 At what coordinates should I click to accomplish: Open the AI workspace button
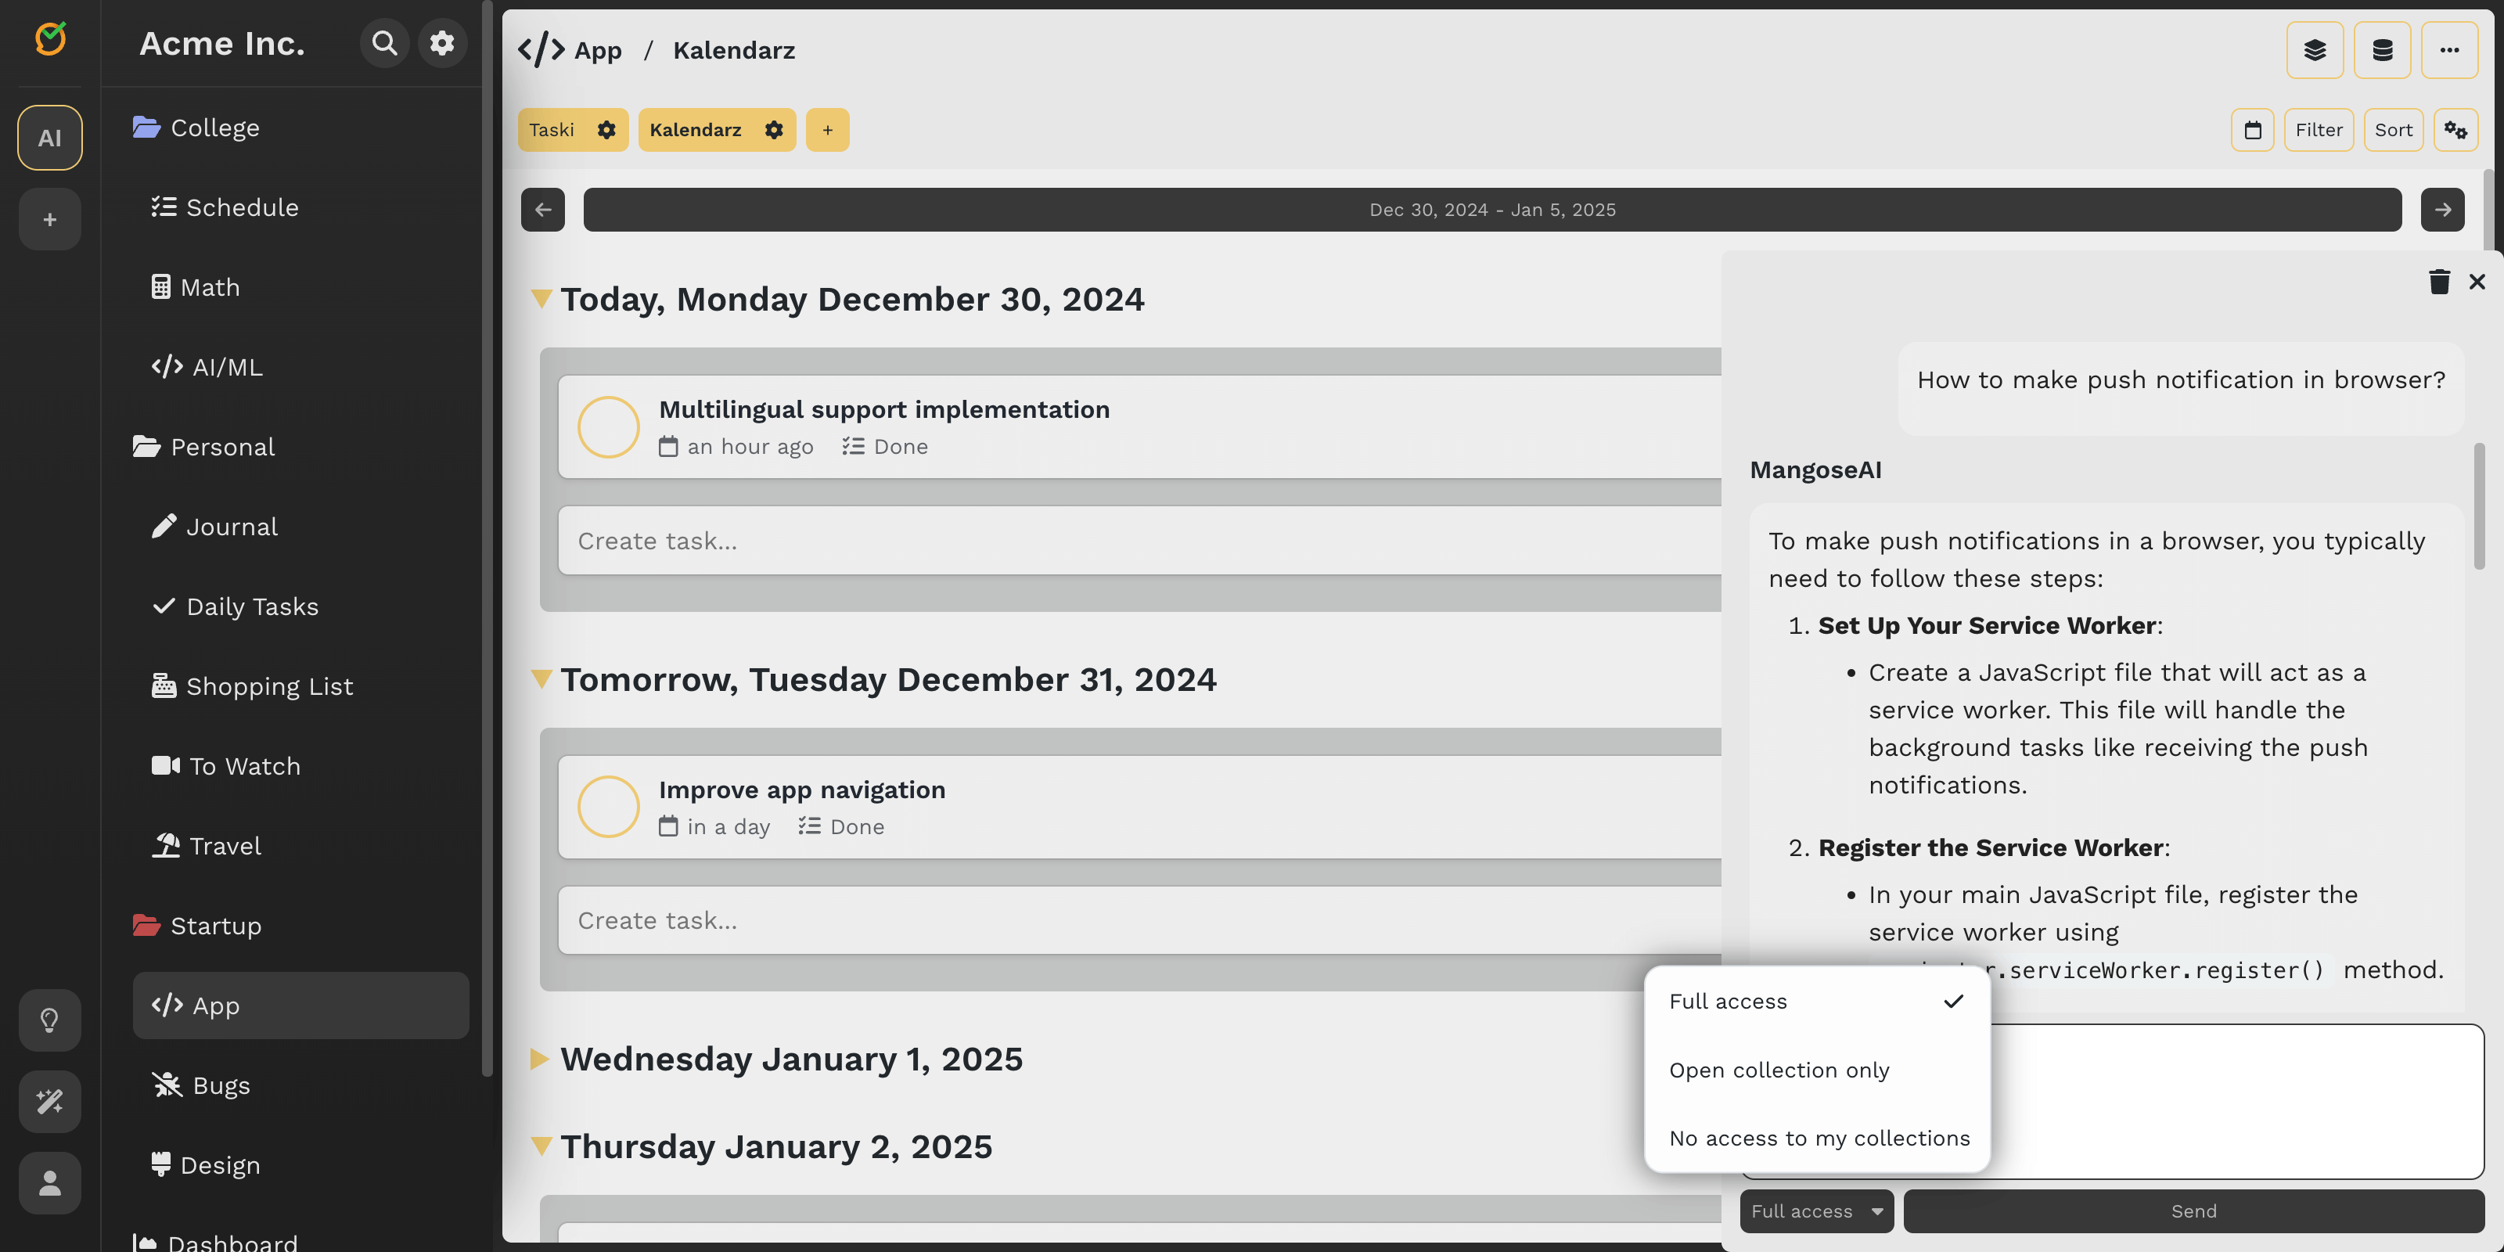(49, 137)
